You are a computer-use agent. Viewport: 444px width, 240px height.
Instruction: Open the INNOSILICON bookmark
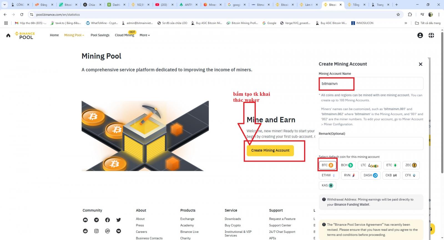click(362, 23)
